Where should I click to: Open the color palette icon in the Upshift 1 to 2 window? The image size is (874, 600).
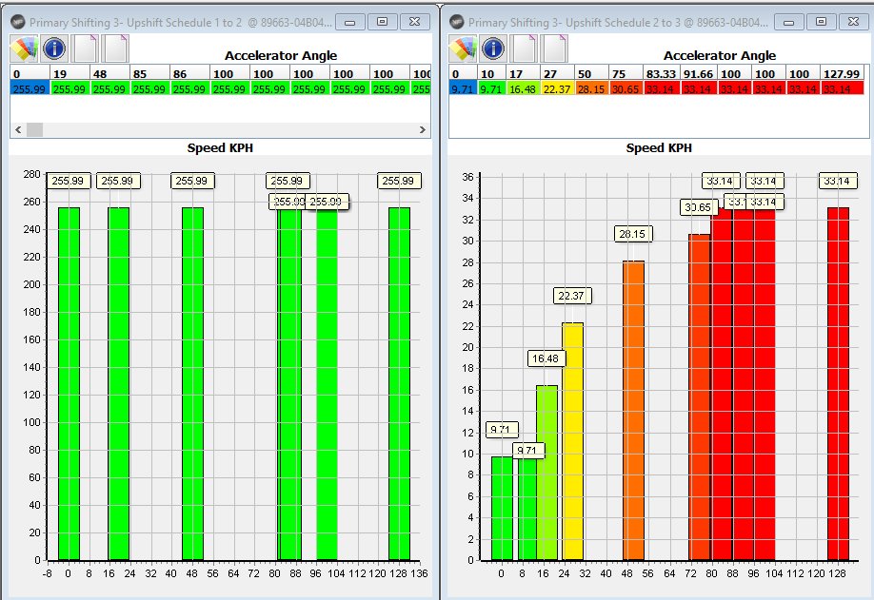(x=24, y=48)
